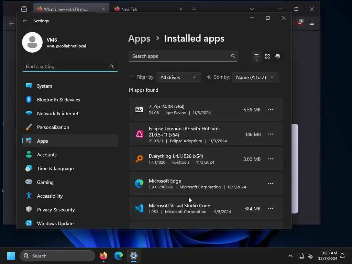This screenshot has height=264, width=352.
Task: Close the New Tab in Firefox
Action: (181, 9)
